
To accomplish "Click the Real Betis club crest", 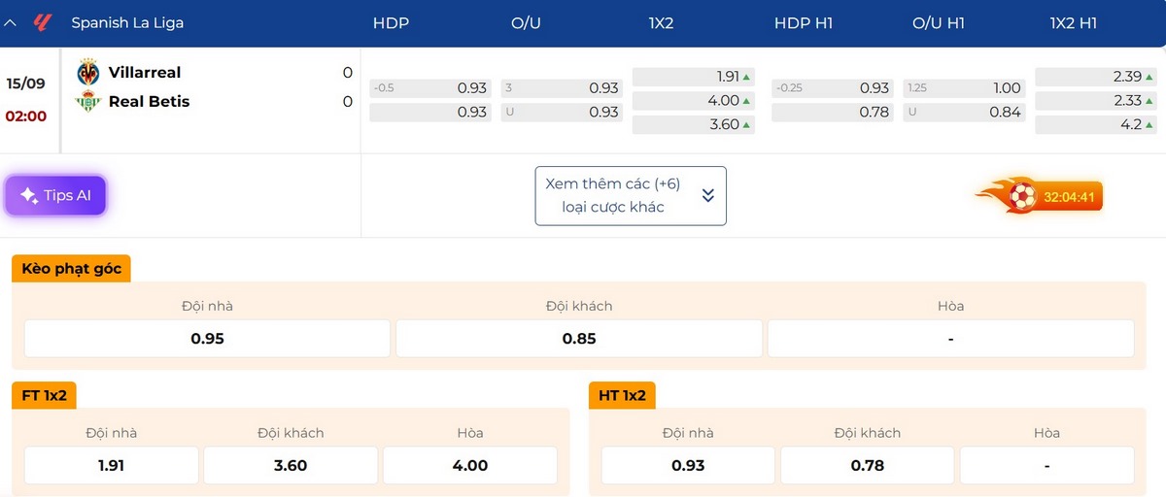I will tap(88, 101).
